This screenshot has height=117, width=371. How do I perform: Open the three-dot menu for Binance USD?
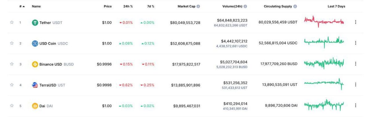(x=356, y=64)
